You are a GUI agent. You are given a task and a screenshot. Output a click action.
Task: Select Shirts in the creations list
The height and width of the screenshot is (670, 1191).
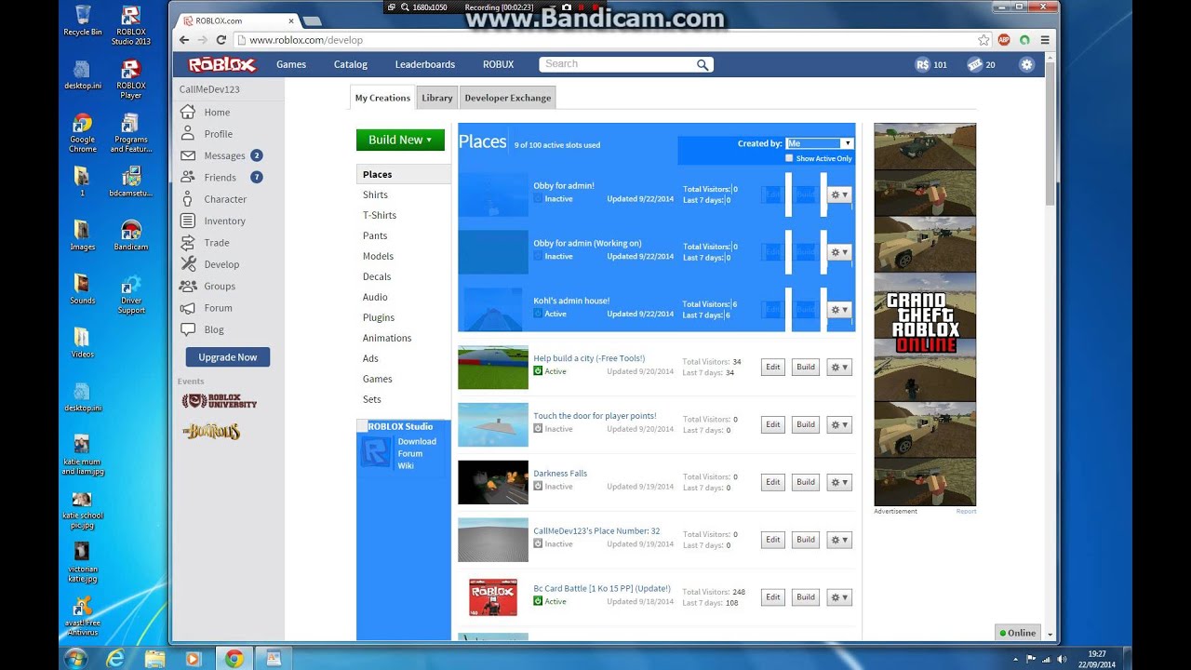[x=375, y=194]
